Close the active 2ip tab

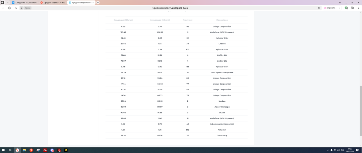click(x=93, y=3)
